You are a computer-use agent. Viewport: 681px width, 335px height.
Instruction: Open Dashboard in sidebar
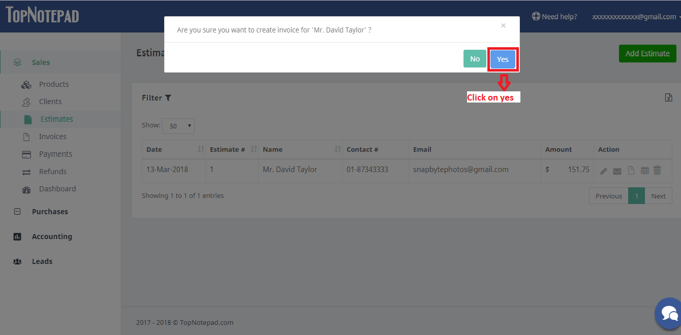pos(57,189)
